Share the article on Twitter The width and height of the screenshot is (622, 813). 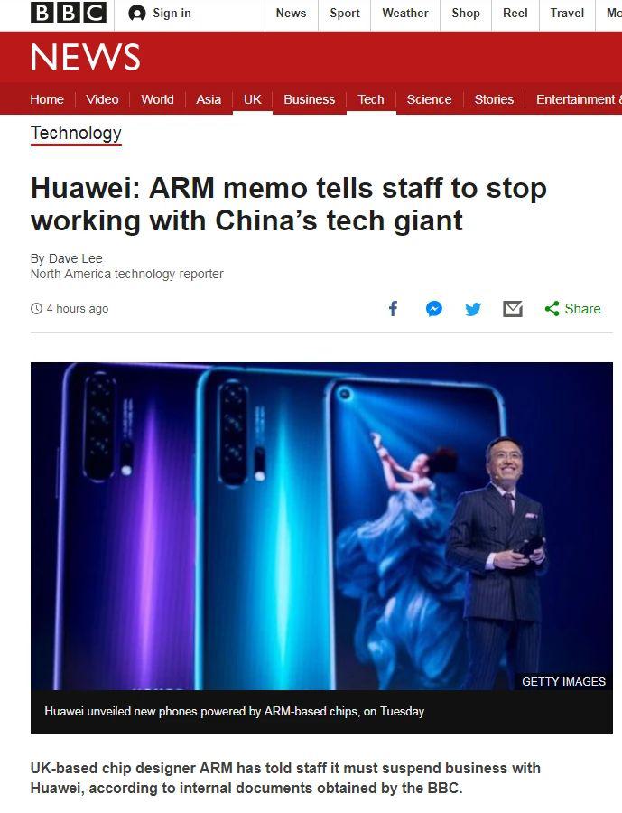473,309
